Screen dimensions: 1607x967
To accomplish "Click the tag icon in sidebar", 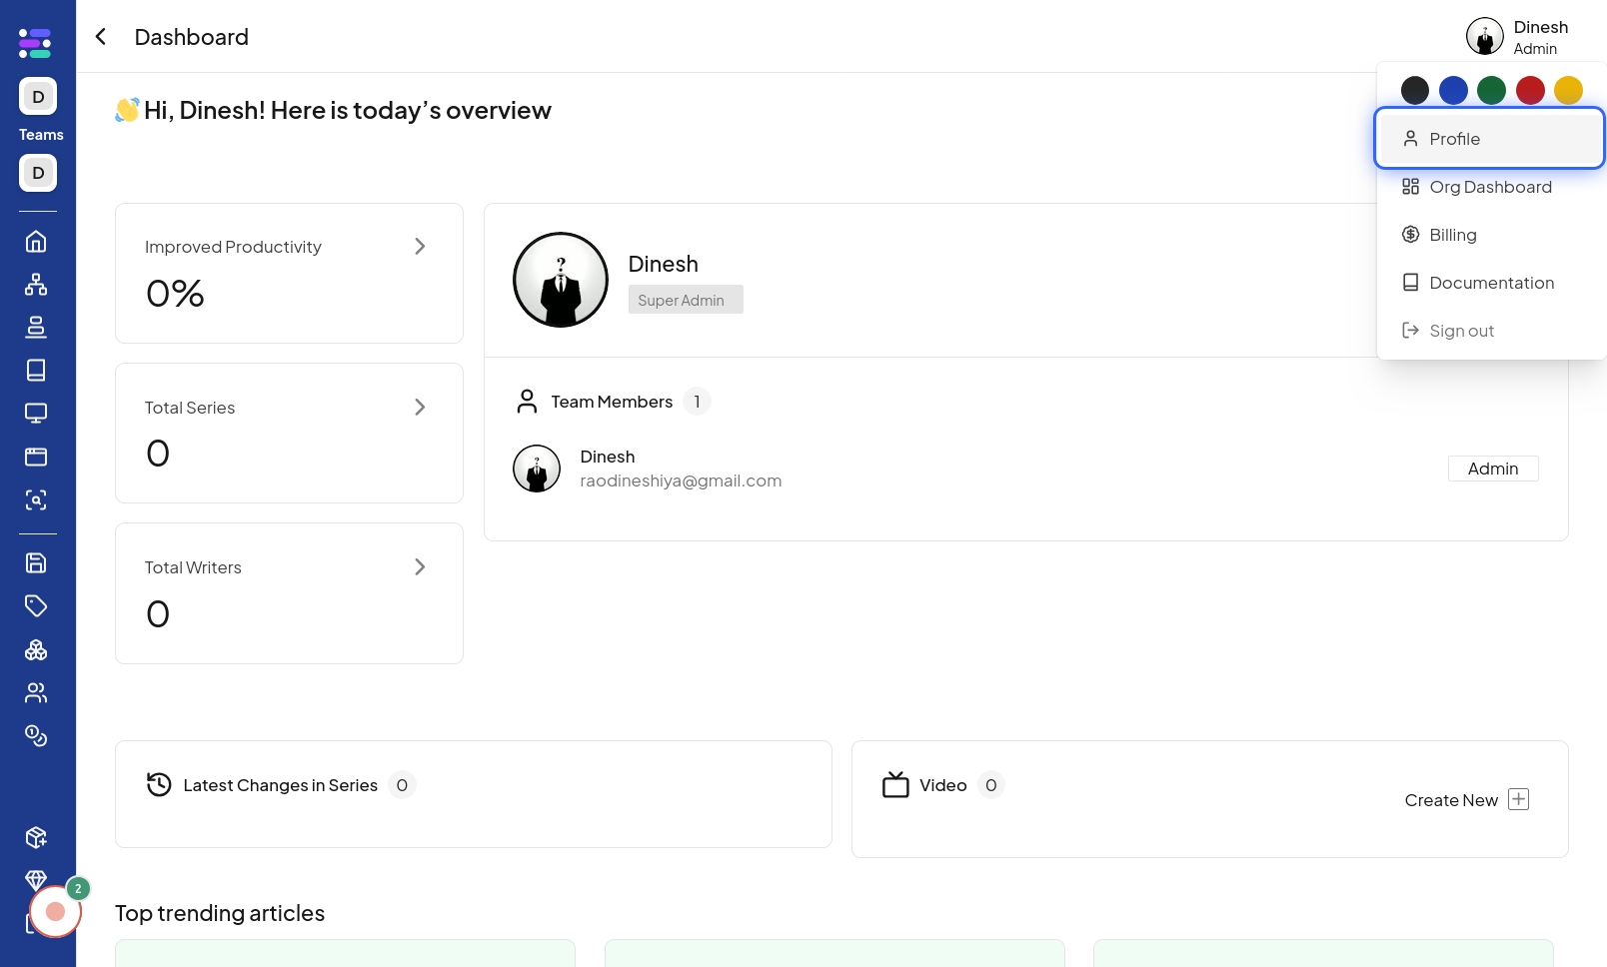I will tap(36, 605).
